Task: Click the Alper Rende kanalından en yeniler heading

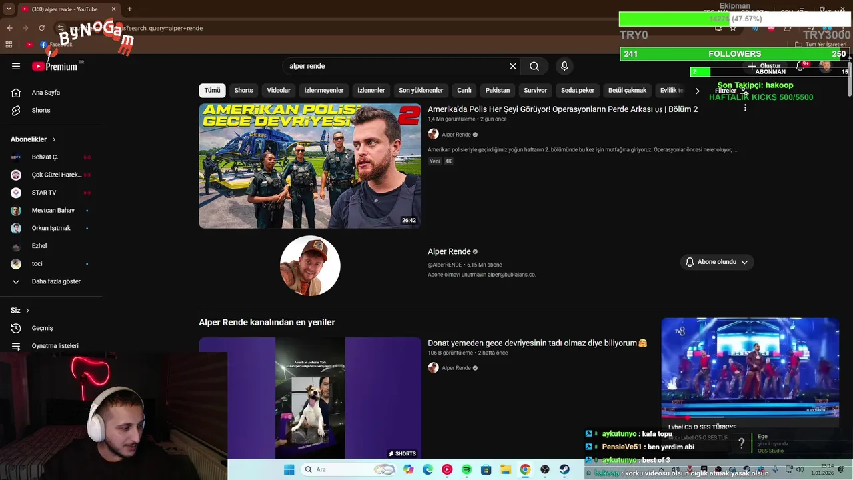Action: pos(267,323)
